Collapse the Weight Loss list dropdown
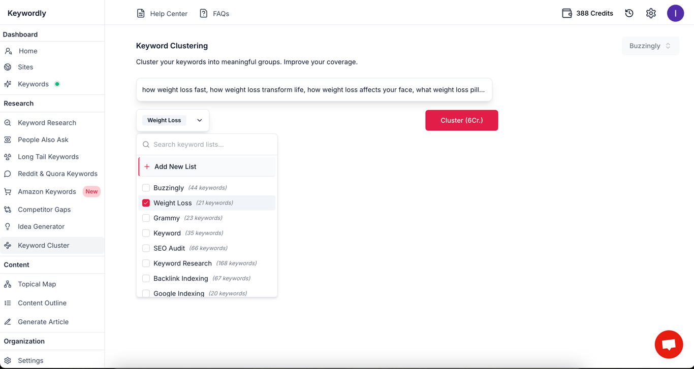 click(x=199, y=120)
